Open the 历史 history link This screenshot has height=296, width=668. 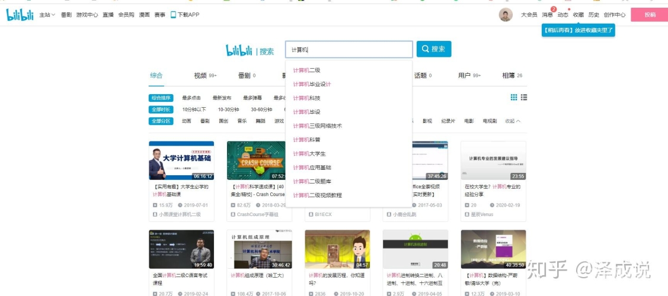[x=594, y=15]
